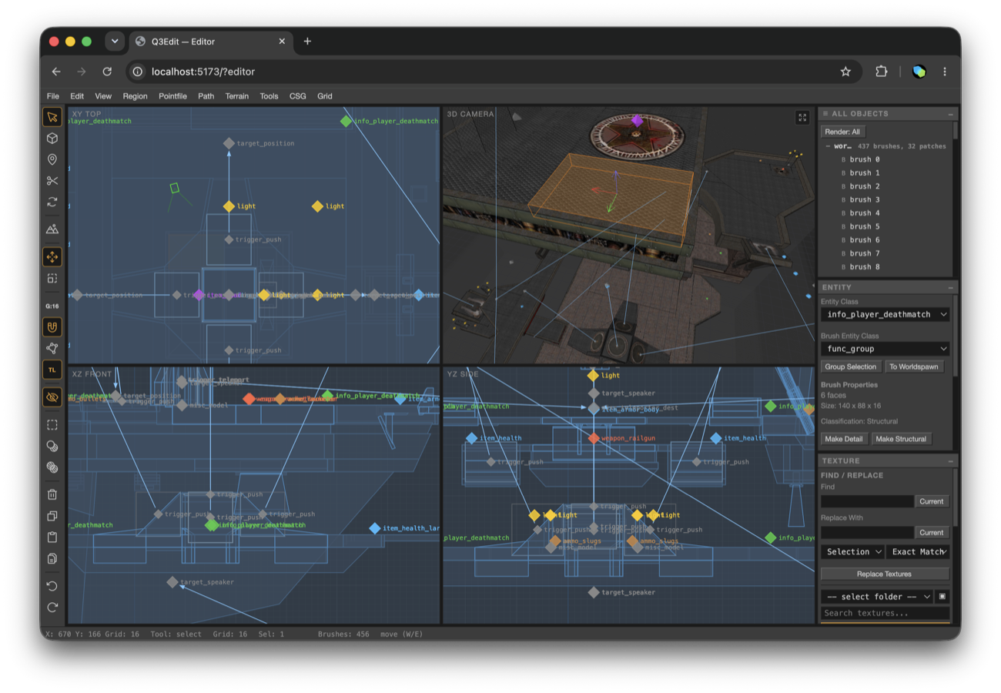
Task: Pick the map pin entity tool
Action: tap(52, 159)
